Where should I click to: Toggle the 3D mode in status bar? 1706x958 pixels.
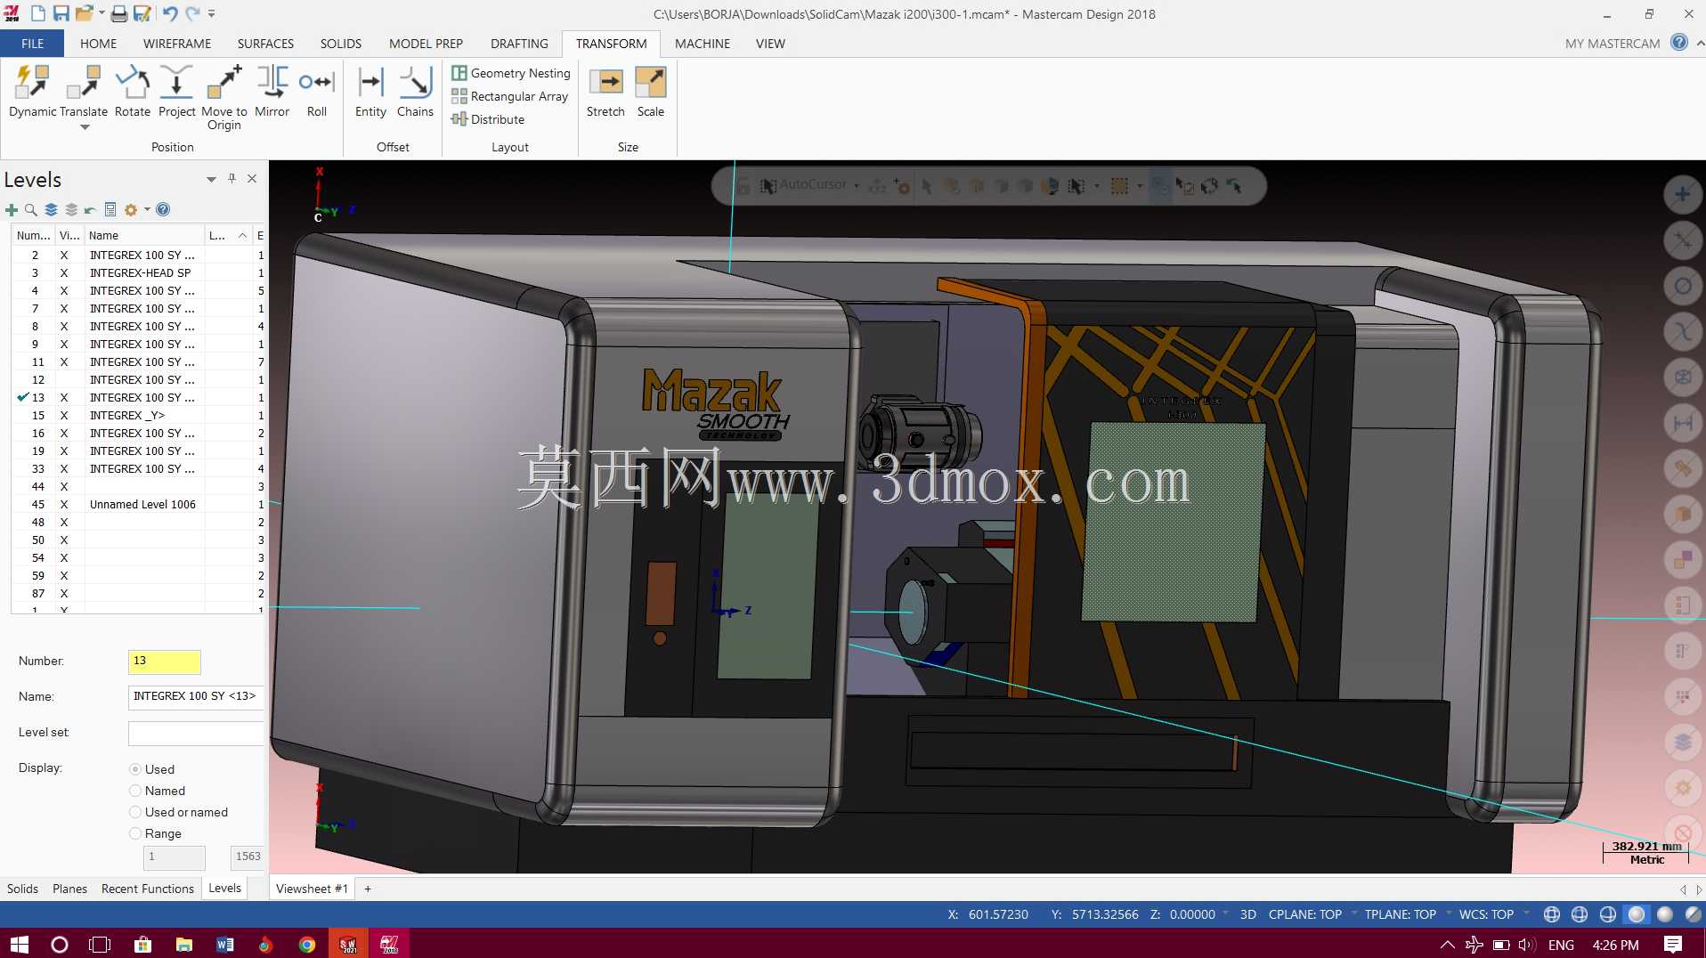pos(1247,914)
